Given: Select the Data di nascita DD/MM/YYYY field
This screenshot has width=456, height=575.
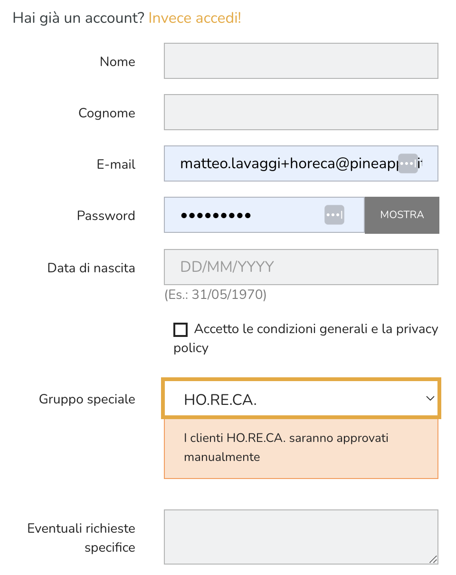Looking at the screenshot, I should point(301,267).
